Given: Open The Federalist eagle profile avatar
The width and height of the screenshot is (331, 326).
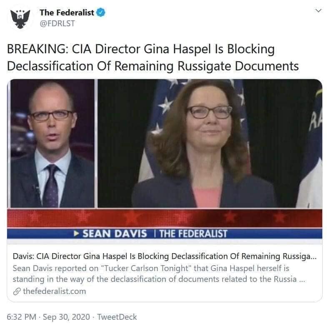Looking at the screenshot, I should click(x=20, y=19).
